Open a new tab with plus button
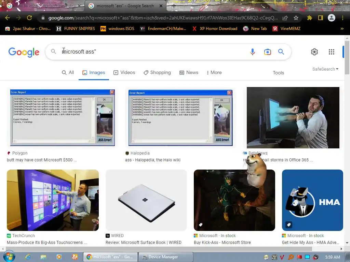Image resolution: width=350 pixels, height=262 pixels. point(174,6)
